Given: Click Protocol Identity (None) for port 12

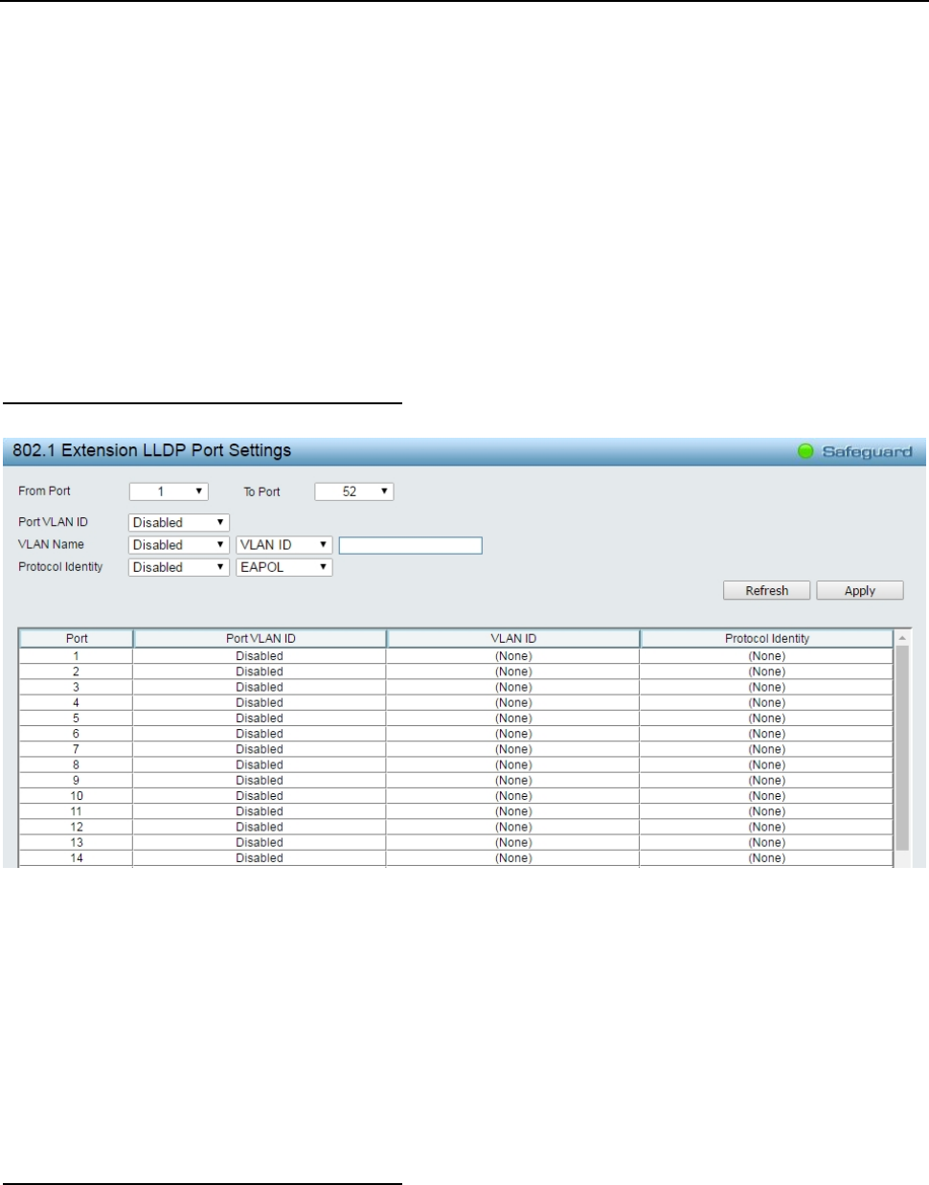Looking at the screenshot, I should point(767,827).
